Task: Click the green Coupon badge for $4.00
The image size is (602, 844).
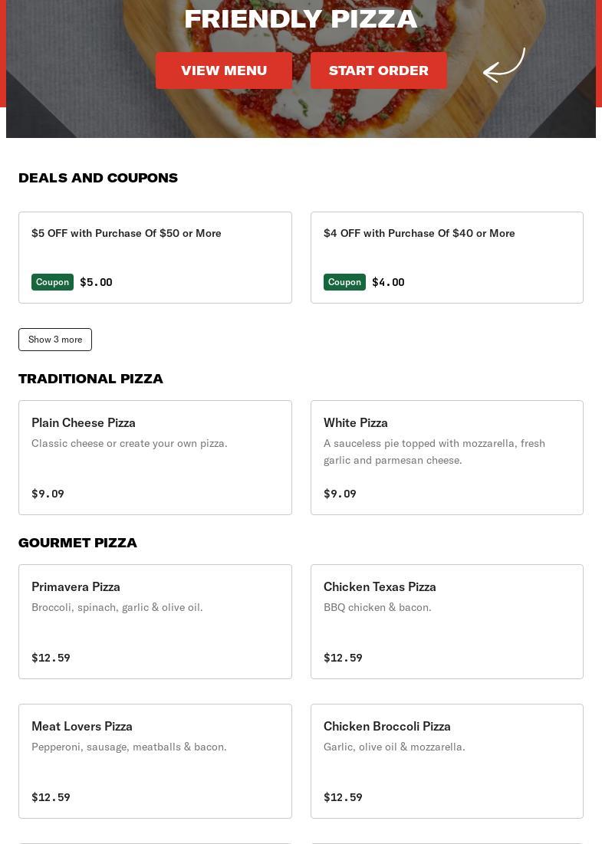Action: pyautogui.click(x=344, y=282)
